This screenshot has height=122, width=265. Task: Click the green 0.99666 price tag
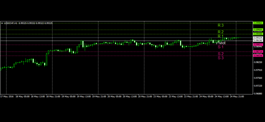[259, 30]
